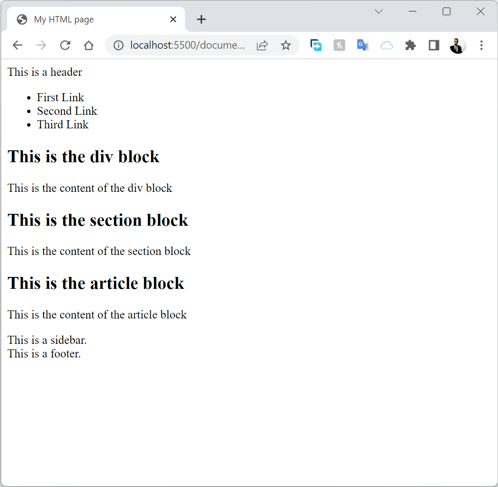Expand the window chevron dropdown
This screenshot has height=487, width=498.
(378, 11)
